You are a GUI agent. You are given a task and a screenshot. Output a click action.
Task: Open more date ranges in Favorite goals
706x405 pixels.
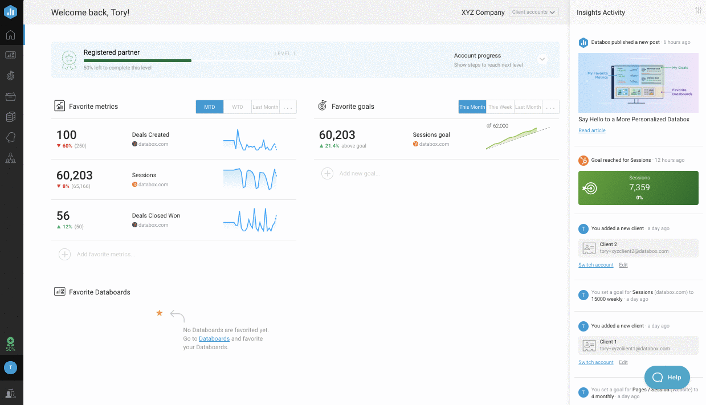coord(550,107)
